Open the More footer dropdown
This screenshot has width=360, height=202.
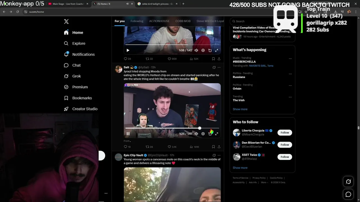pyautogui.click(x=264, y=182)
